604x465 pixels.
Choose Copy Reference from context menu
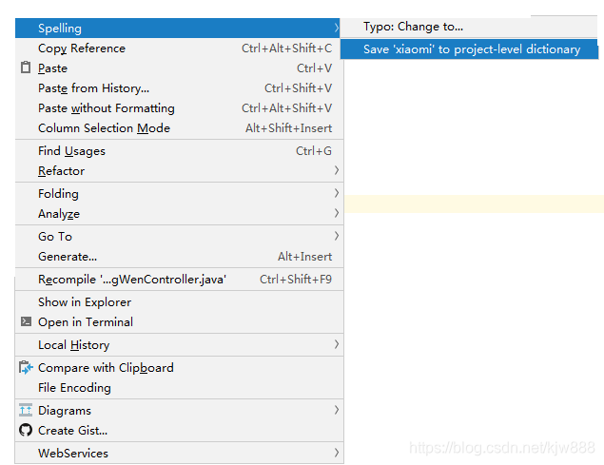pyautogui.click(x=179, y=48)
